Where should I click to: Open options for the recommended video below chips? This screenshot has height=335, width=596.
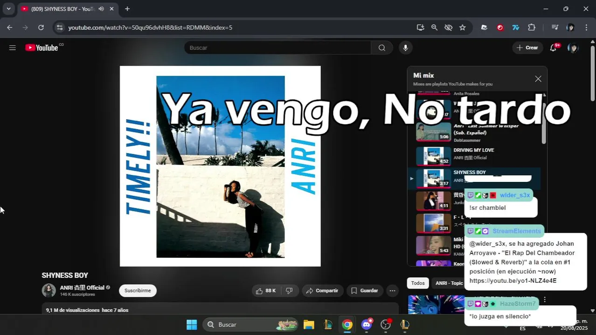544,300
